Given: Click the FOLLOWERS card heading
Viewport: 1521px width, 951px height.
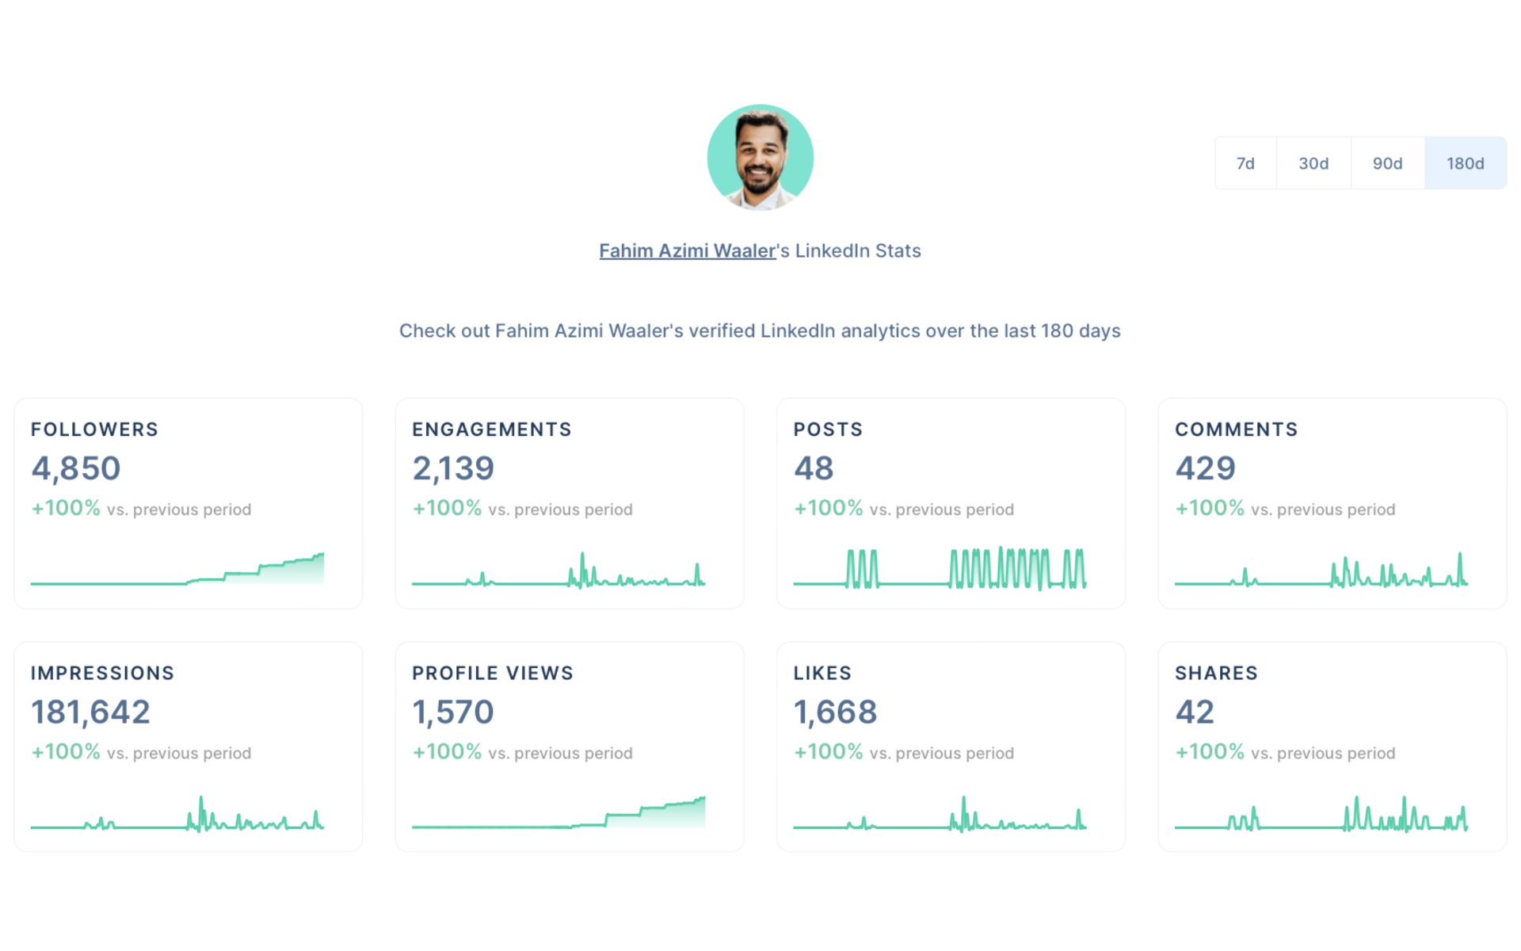Looking at the screenshot, I should 94,430.
